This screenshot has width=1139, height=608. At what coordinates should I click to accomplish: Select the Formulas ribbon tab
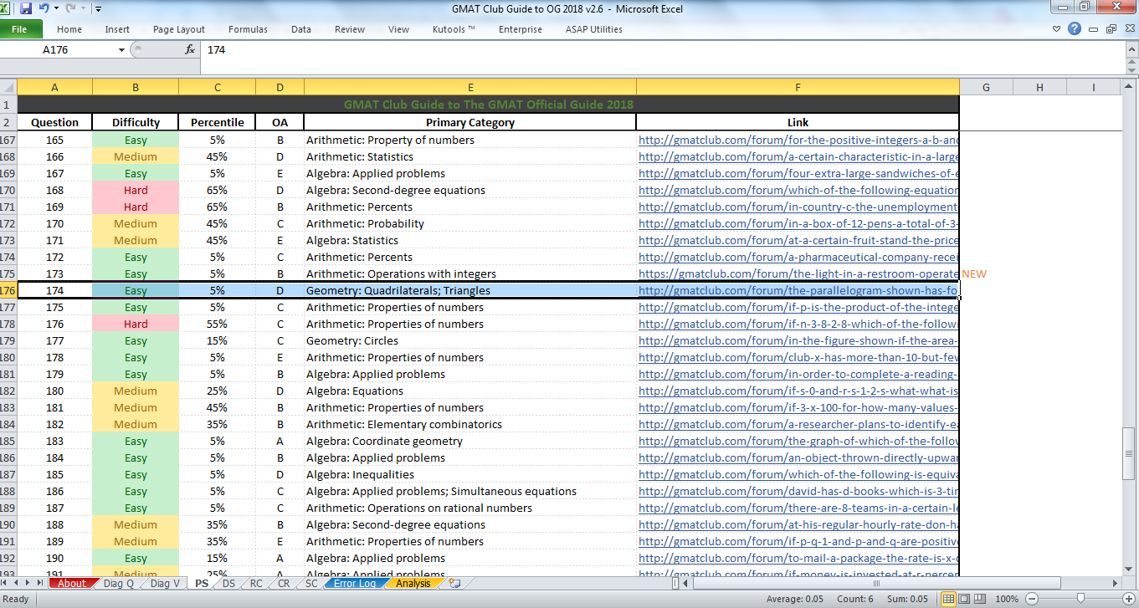[248, 29]
